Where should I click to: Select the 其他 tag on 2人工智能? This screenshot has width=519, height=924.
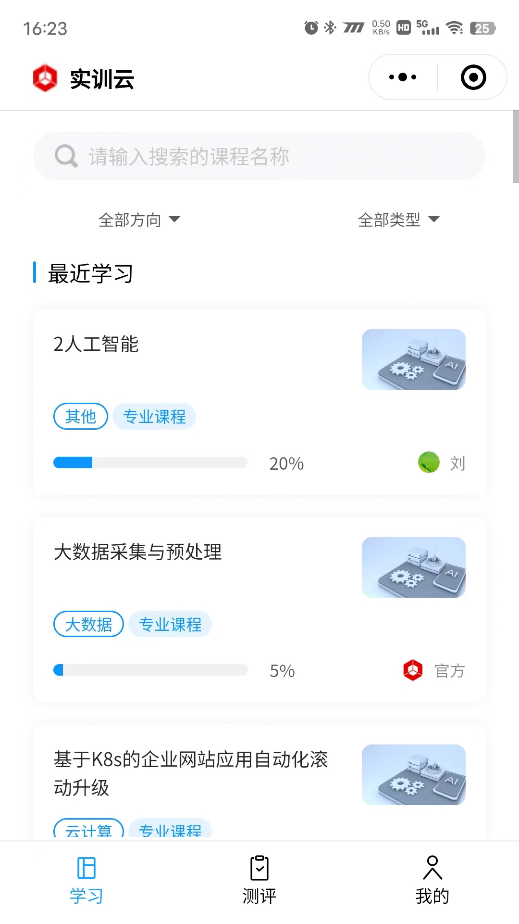click(81, 416)
